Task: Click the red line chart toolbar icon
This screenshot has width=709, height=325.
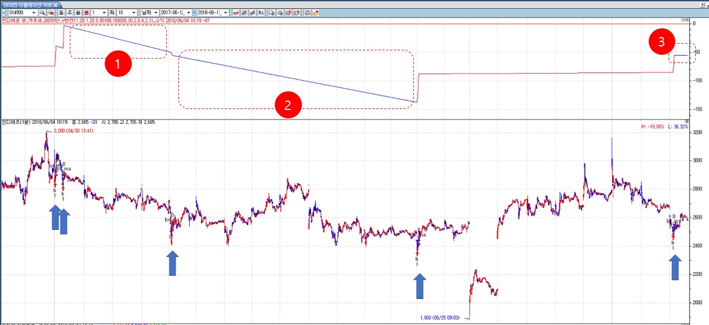Action: click(236, 12)
